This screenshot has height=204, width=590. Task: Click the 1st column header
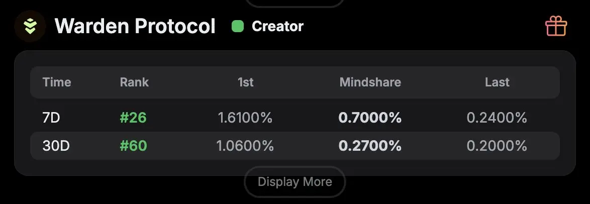tap(246, 82)
